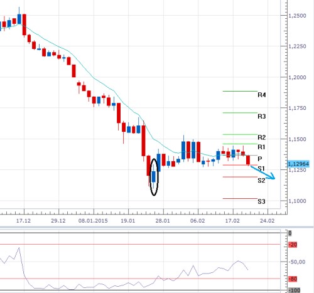Select the R4 pivot level label
The height and width of the screenshot is (293, 314).
click(262, 95)
